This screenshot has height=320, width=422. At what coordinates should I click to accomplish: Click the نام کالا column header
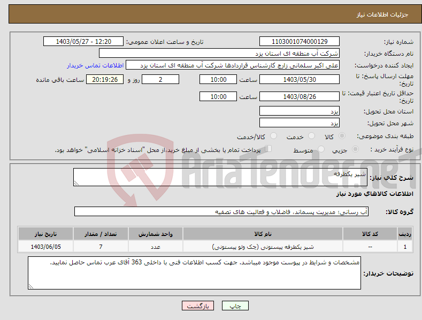pos(263,234)
